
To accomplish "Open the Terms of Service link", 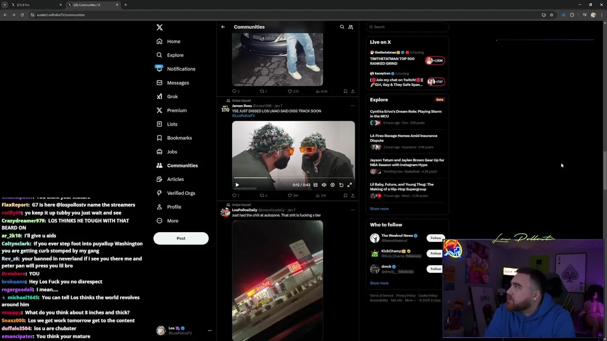I will pos(381,296).
